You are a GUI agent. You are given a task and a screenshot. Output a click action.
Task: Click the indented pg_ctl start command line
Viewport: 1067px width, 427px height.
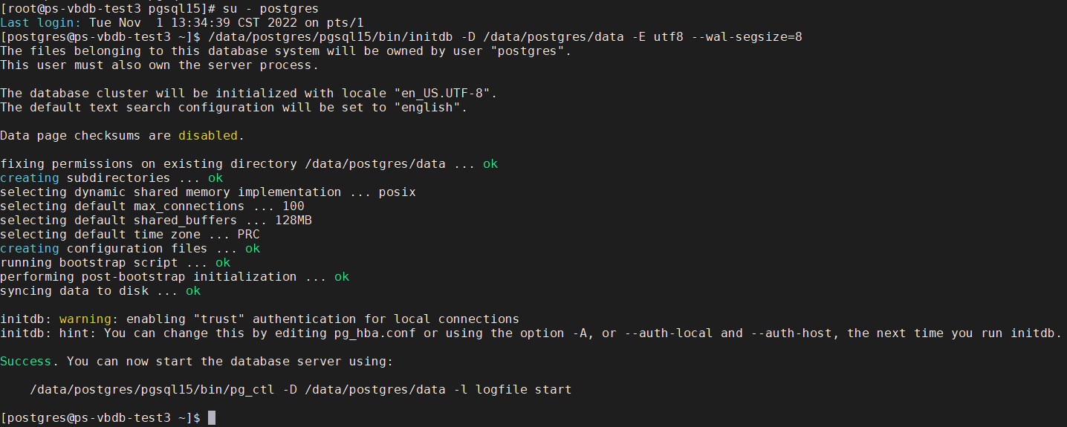(300, 390)
